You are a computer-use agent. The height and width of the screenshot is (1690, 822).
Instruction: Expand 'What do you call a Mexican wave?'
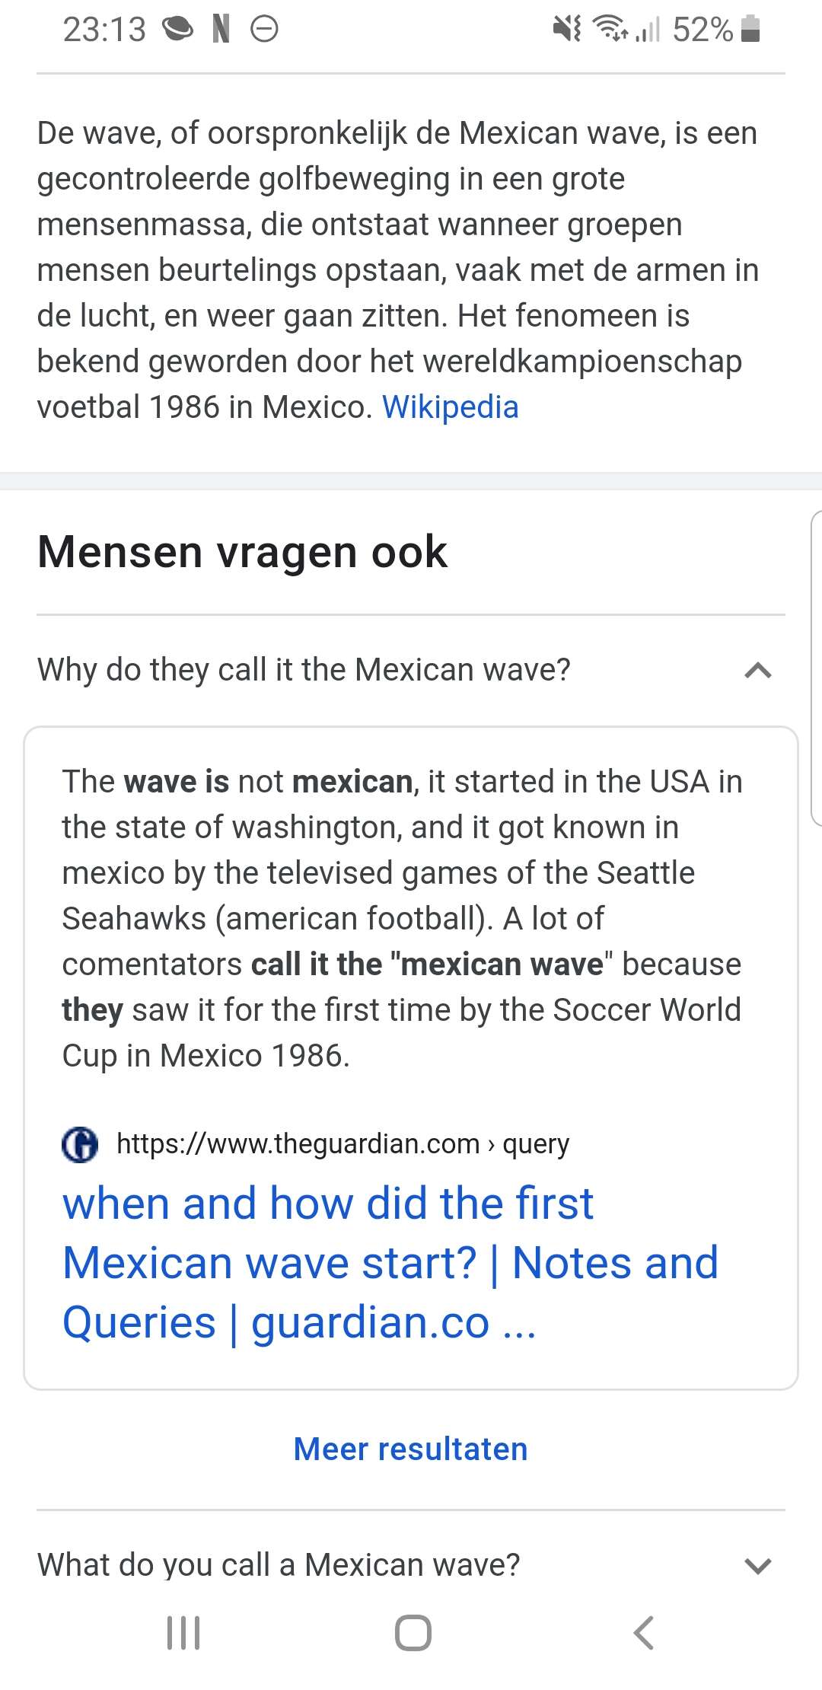757,1565
